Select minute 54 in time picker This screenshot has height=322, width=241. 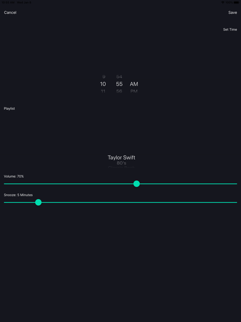coord(119,77)
